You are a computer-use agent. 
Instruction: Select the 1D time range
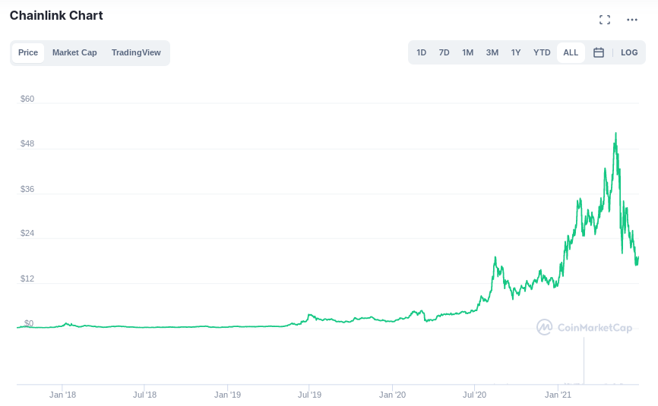pos(422,53)
